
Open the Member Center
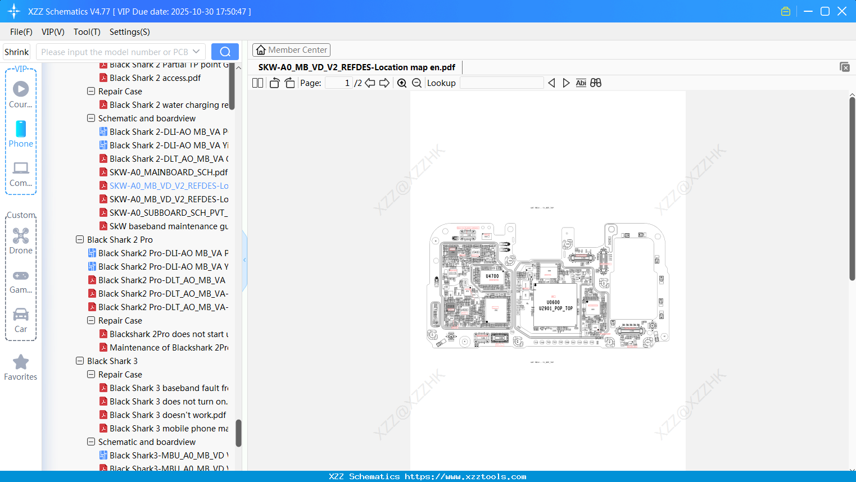point(291,49)
